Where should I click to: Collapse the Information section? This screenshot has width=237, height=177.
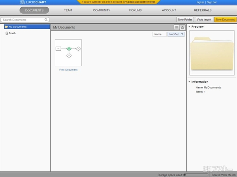(x=189, y=82)
